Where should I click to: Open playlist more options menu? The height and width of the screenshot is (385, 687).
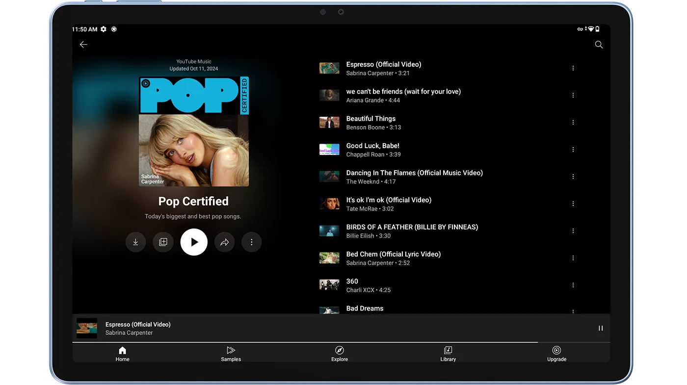click(x=252, y=242)
